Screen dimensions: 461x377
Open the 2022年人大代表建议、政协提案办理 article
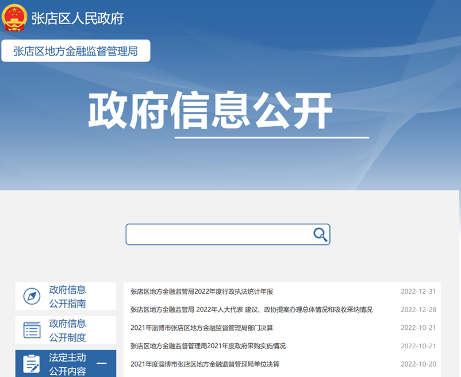tap(251, 310)
